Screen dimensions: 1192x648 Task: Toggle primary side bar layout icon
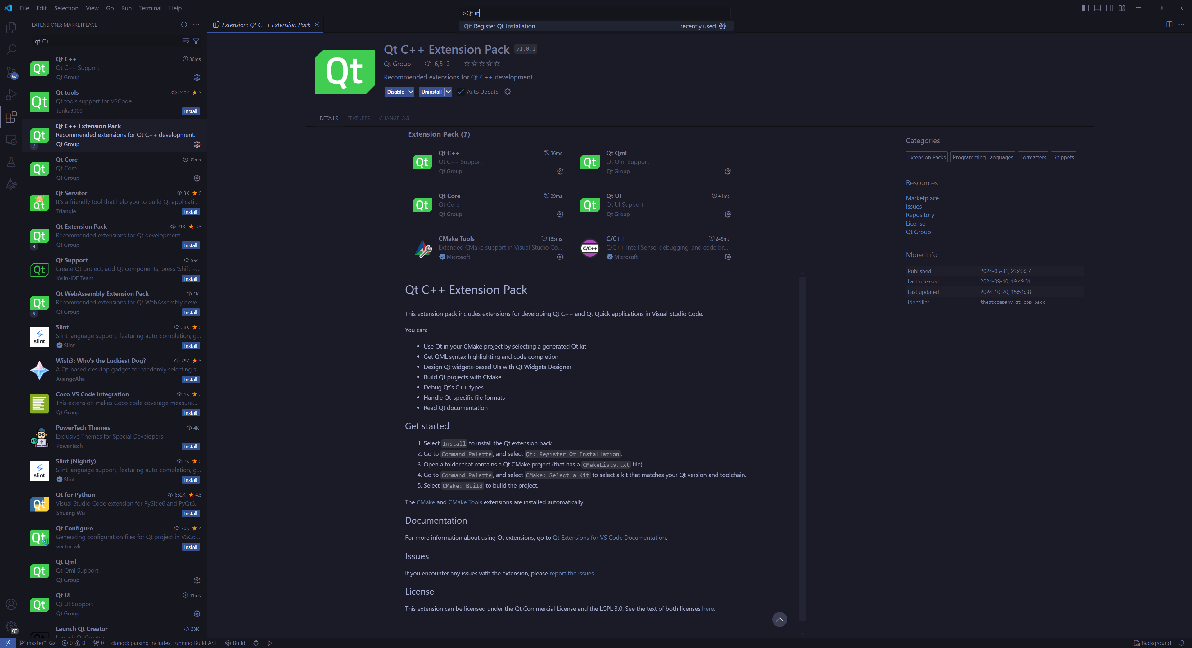pyautogui.click(x=1085, y=8)
